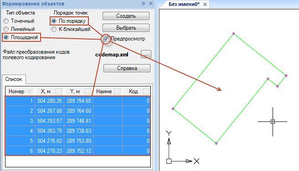Open help with Справка button
Viewport: 299px width, 171px height.
coord(127,68)
